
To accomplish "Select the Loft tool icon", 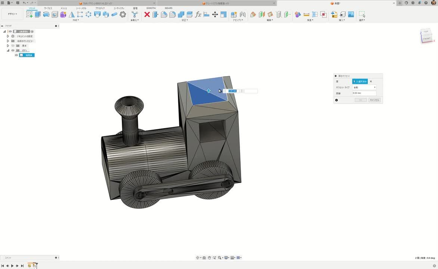I will point(97,15).
